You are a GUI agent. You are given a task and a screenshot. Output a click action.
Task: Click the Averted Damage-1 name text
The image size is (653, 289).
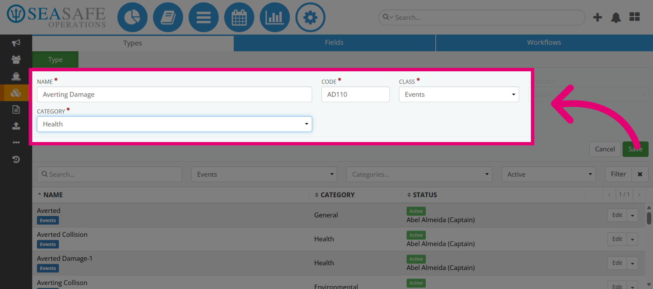point(65,258)
